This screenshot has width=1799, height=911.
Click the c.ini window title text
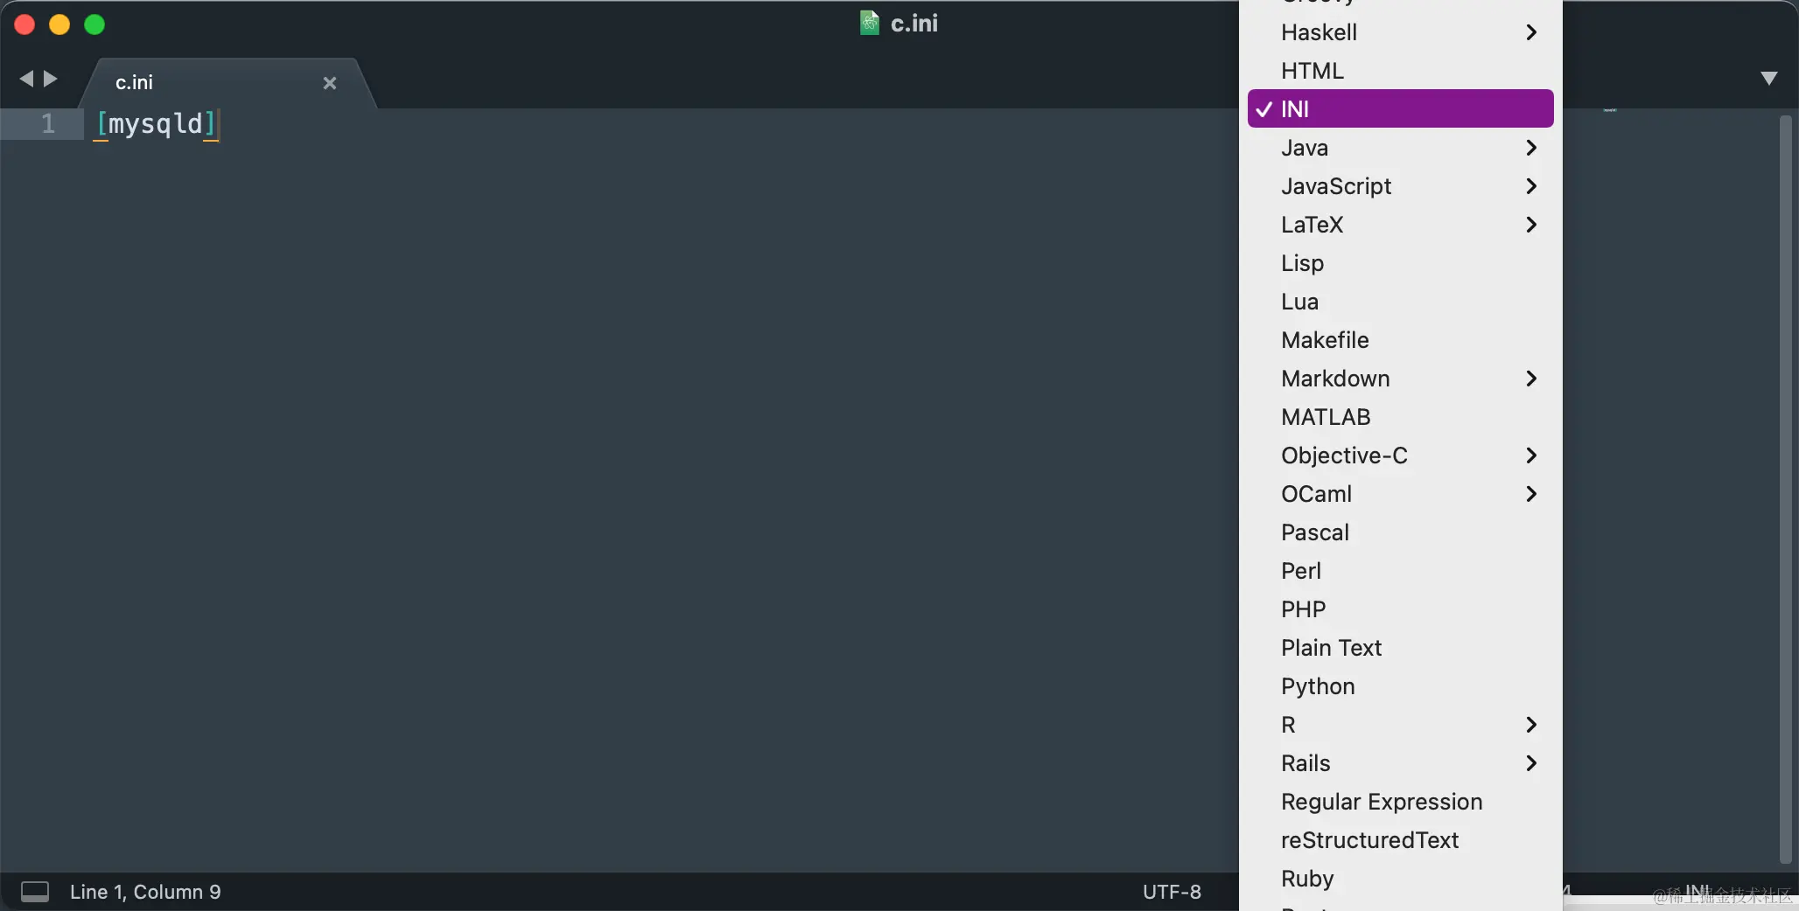pos(913,24)
